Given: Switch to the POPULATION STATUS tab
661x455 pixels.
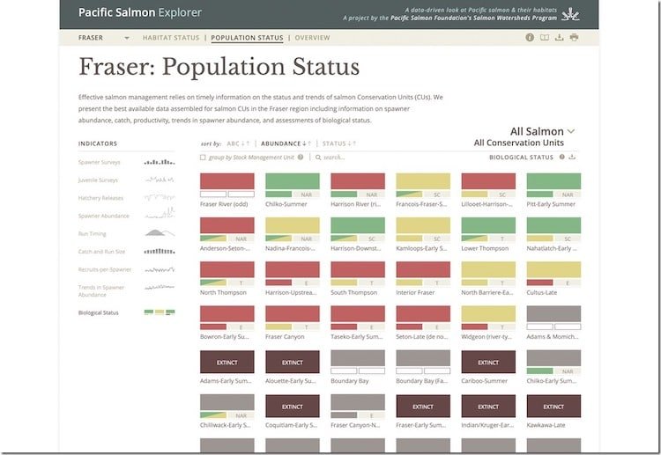Looking at the screenshot, I should point(247,38).
